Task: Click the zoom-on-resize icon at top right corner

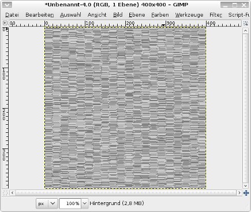Action: pos(246,23)
